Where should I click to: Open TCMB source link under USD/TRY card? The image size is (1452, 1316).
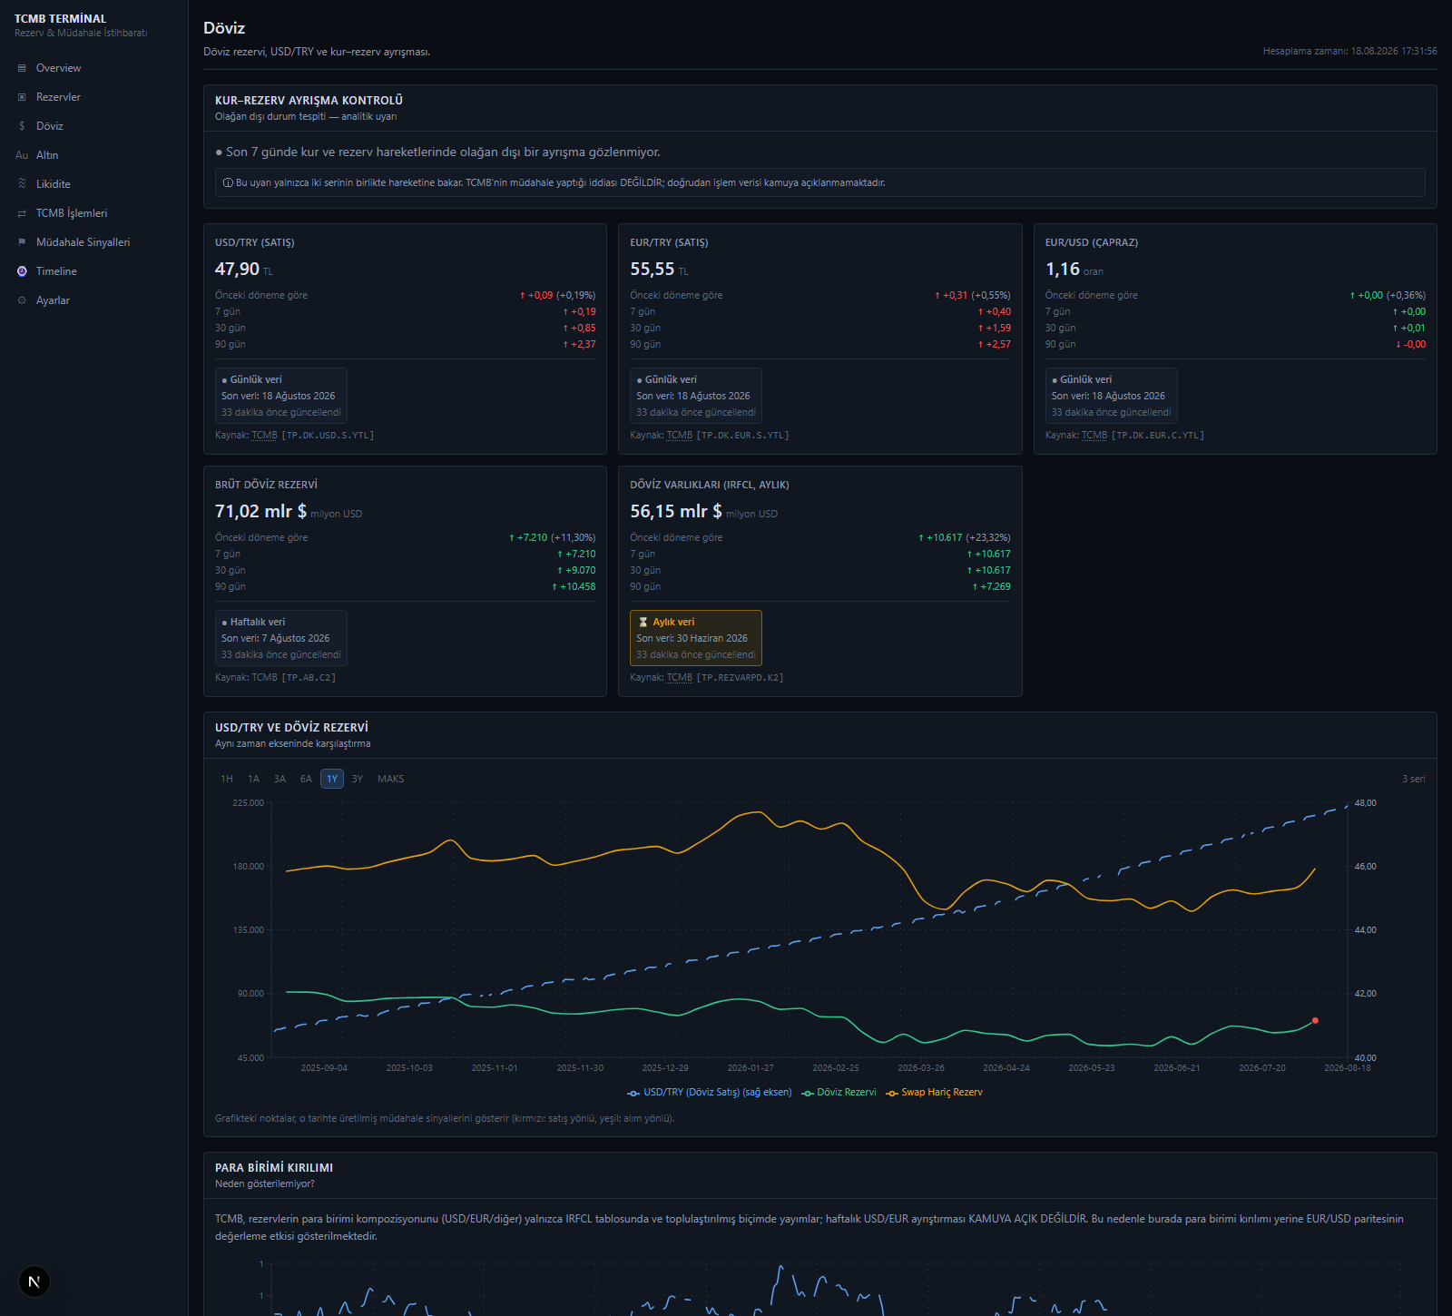coord(265,436)
